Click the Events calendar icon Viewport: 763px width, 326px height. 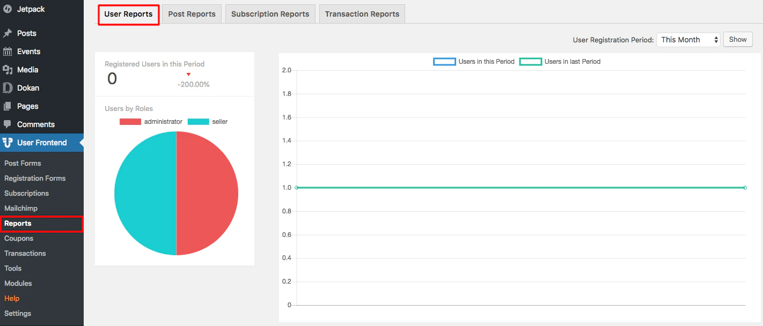pyautogui.click(x=8, y=51)
